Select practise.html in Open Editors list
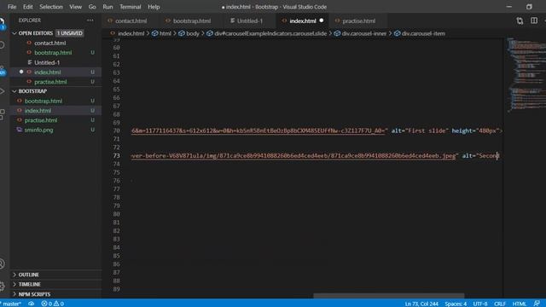This screenshot has width=546, height=307. [x=50, y=82]
